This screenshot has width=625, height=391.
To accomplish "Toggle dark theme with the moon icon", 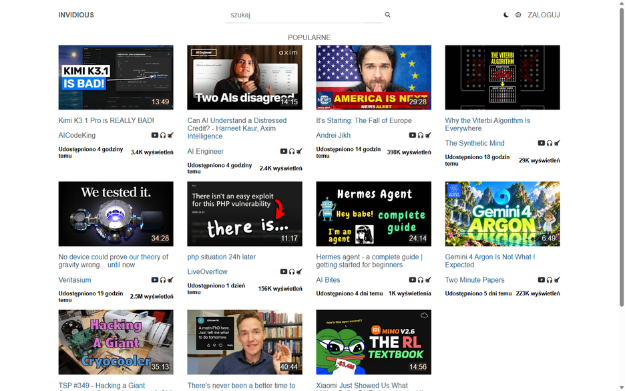I will point(506,15).
